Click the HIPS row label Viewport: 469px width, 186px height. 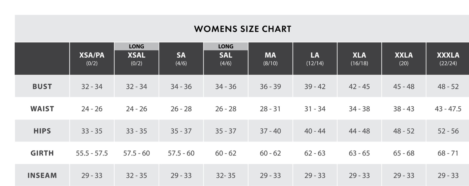(42, 131)
